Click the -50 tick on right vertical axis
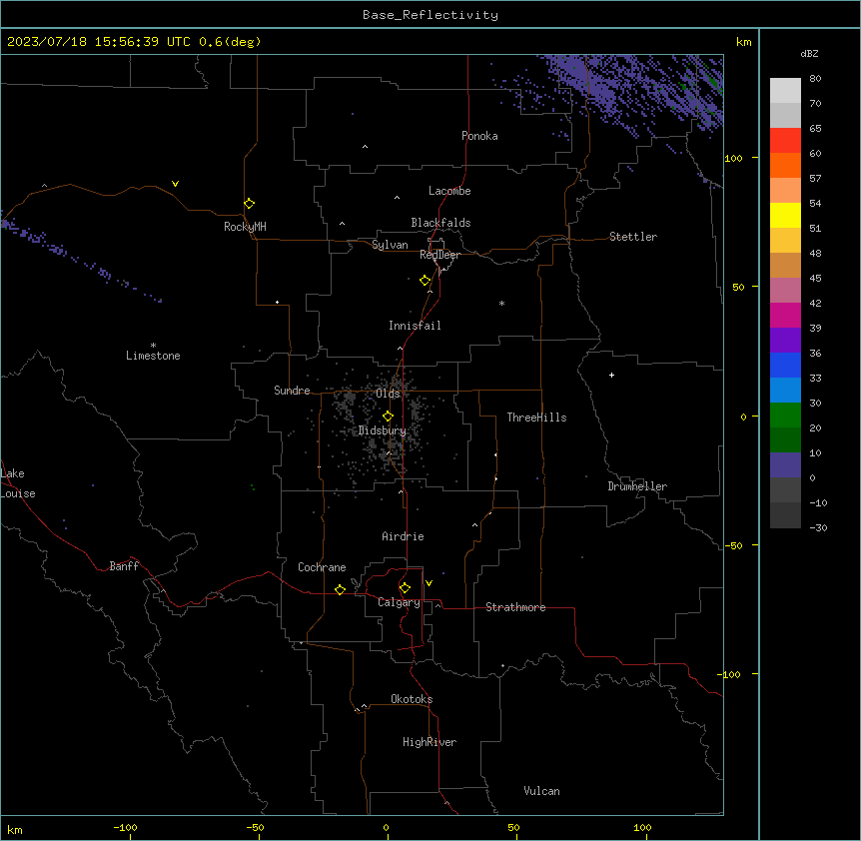The image size is (861, 841). (x=733, y=545)
